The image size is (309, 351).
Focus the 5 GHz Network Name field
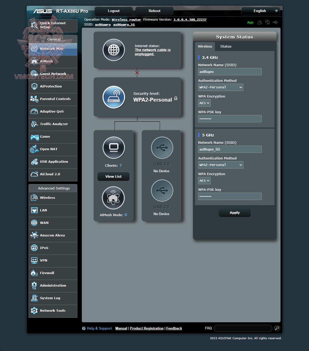pyautogui.click(x=230, y=149)
